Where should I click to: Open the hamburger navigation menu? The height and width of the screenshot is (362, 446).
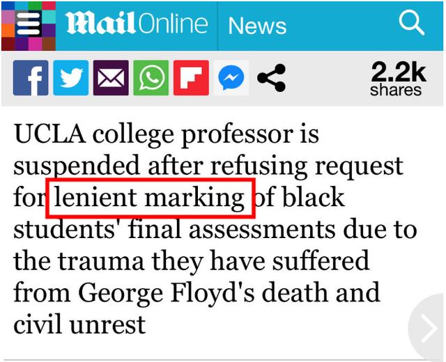(28, 25)
